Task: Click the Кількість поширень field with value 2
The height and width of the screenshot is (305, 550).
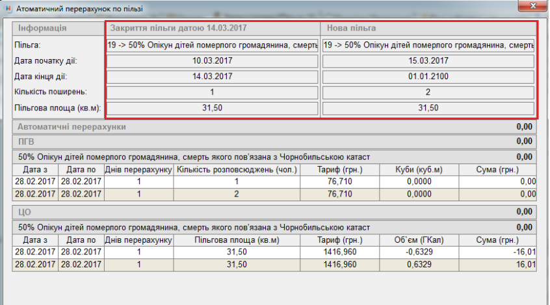Action: coord(428,92)
